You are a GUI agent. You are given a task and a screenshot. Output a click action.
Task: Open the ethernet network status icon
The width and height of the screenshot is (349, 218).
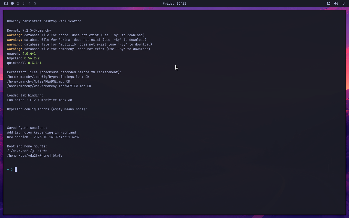tap(329, 4)
